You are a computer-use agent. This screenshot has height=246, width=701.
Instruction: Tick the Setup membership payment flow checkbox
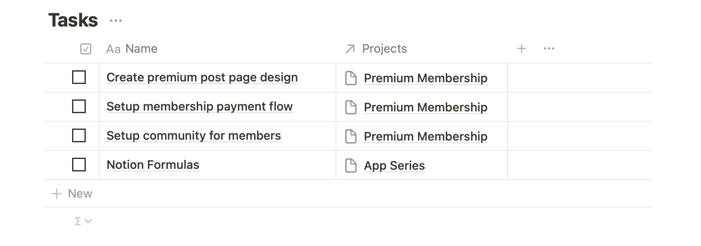coord(79,106)
